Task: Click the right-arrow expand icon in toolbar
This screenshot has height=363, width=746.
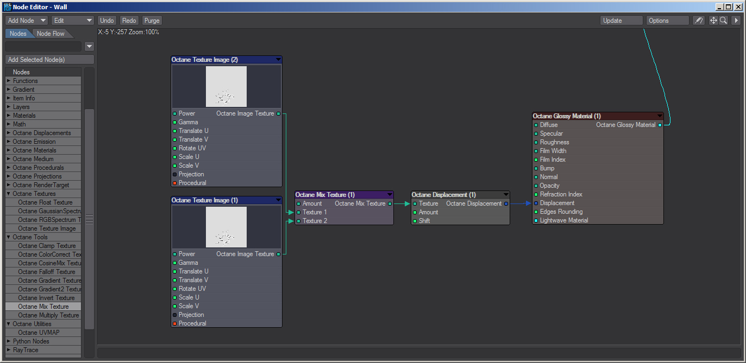Action: [x=736, y=21]
